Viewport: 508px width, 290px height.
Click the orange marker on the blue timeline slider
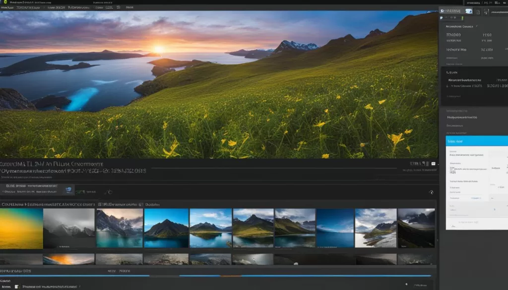pos(230,276)
